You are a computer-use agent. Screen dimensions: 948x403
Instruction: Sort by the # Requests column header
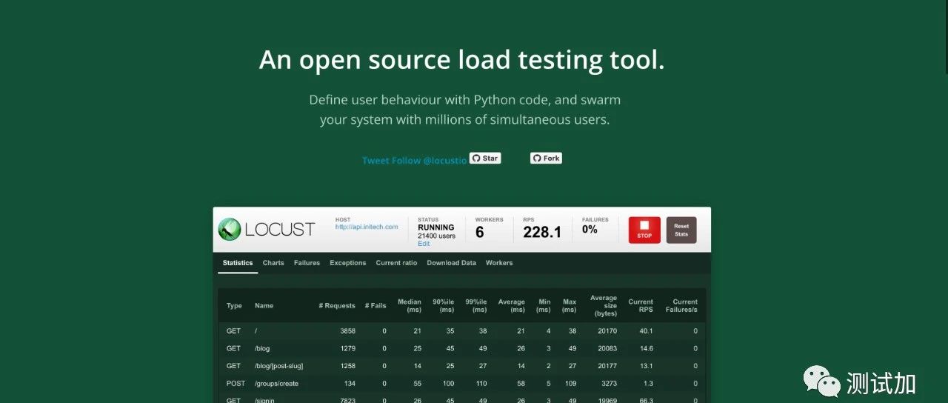(x=337, y=306)
